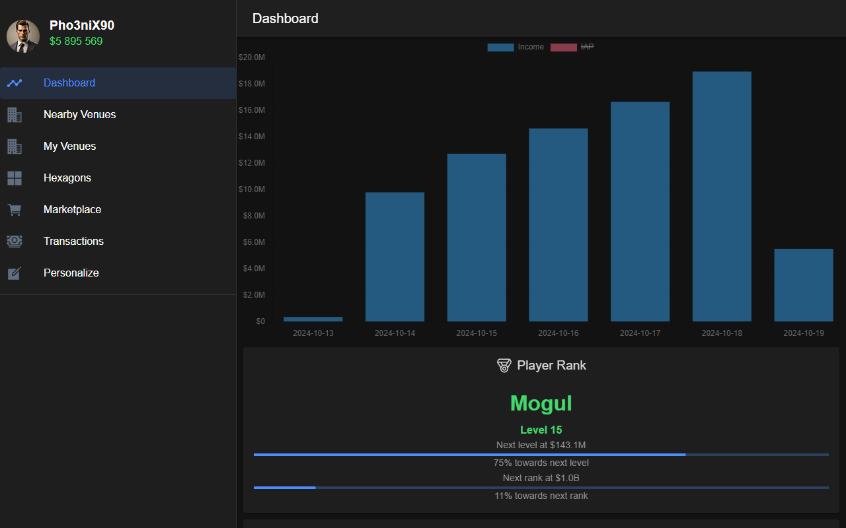The height and width of the screenshot is (528, 846).
Task: Click the $14.0M y-axis label
Action: [x=252, y=137]
